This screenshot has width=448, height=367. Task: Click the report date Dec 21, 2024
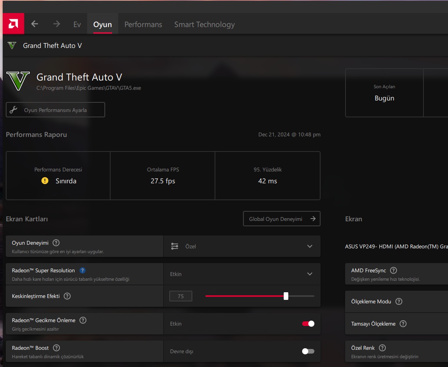(289, 135)
